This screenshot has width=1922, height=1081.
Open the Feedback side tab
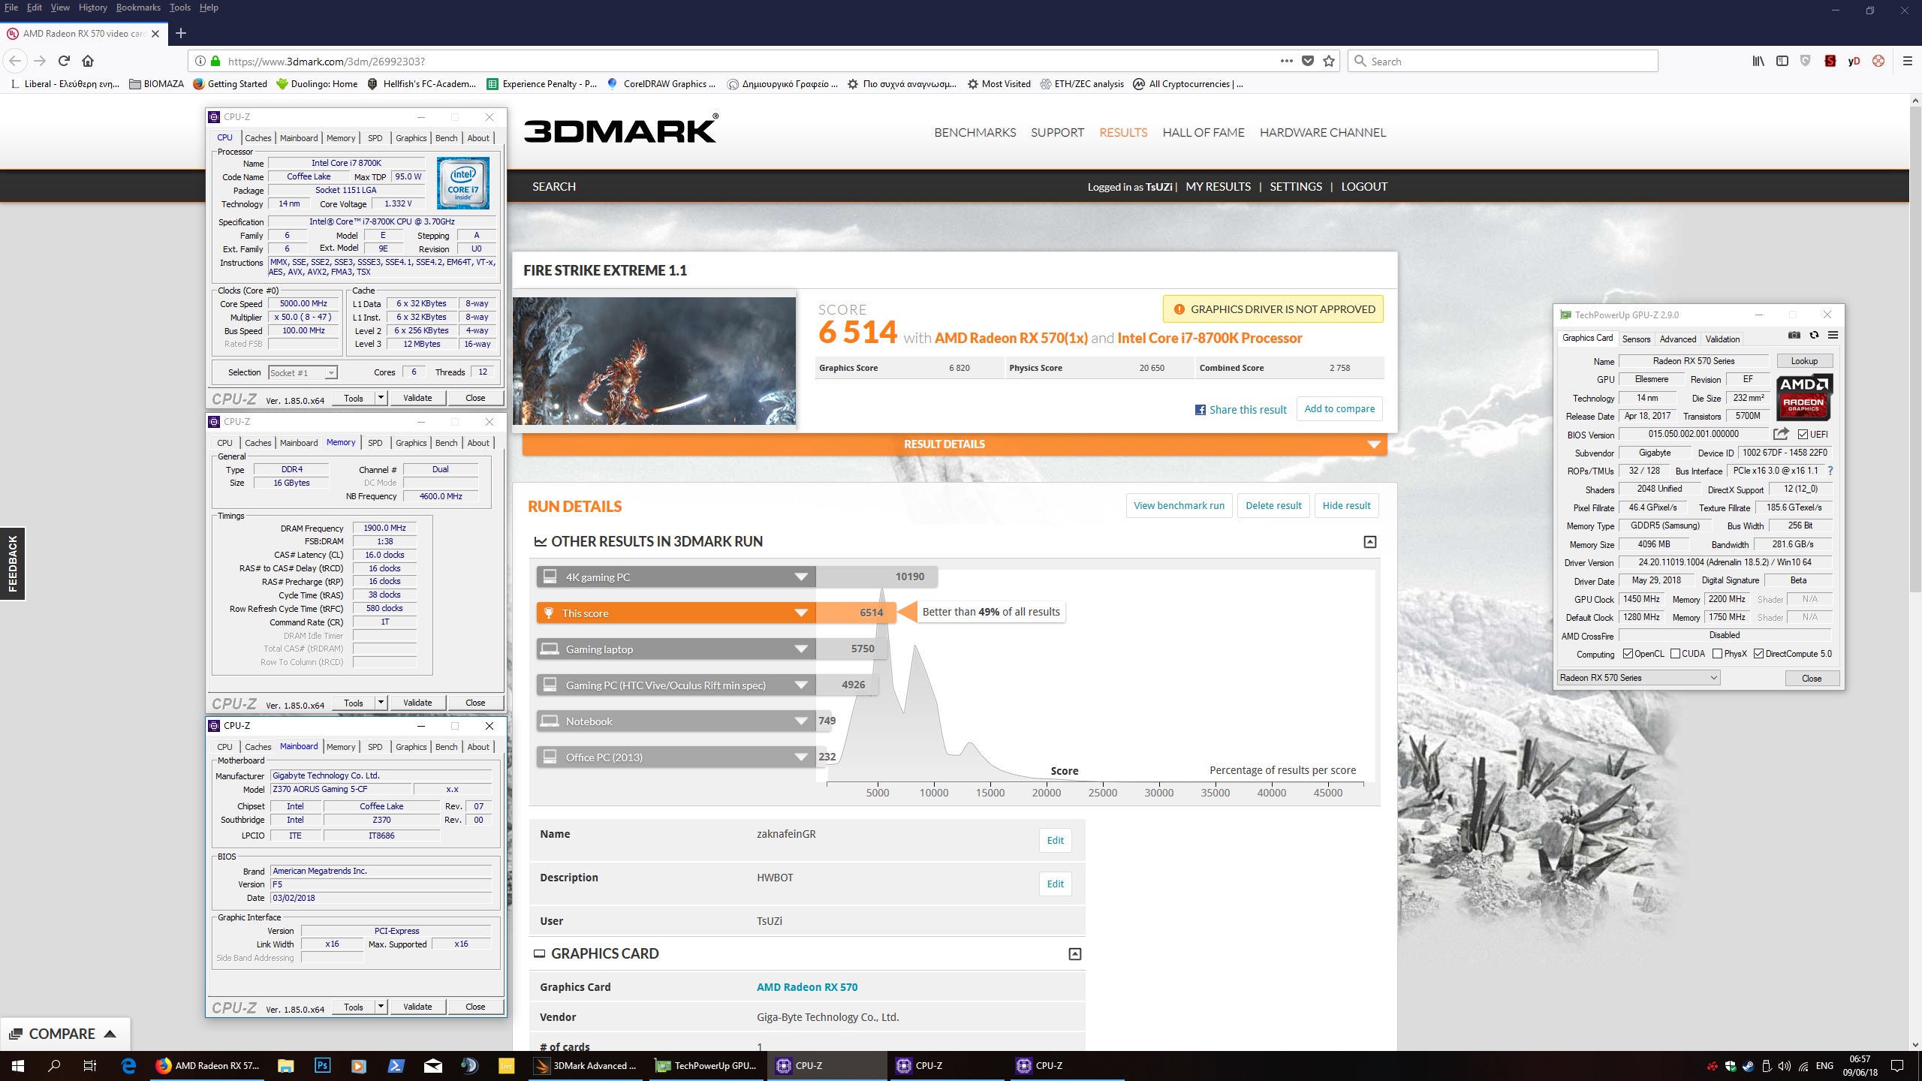[x=12, y=564]
